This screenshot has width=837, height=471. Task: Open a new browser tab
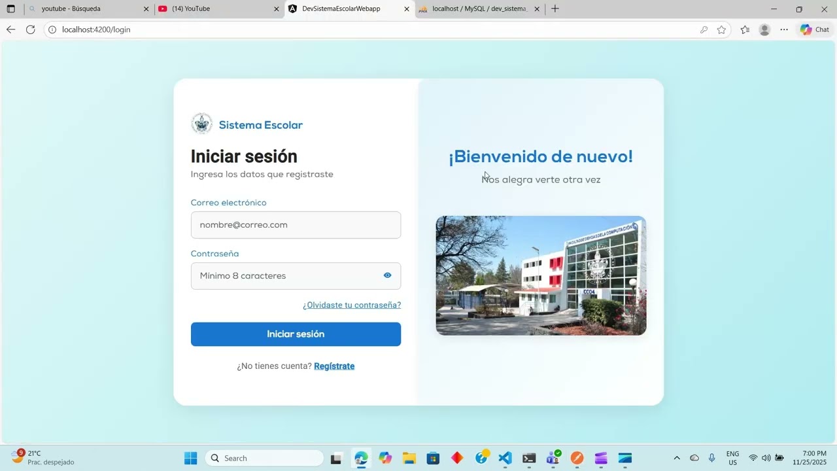coord(555,9)
